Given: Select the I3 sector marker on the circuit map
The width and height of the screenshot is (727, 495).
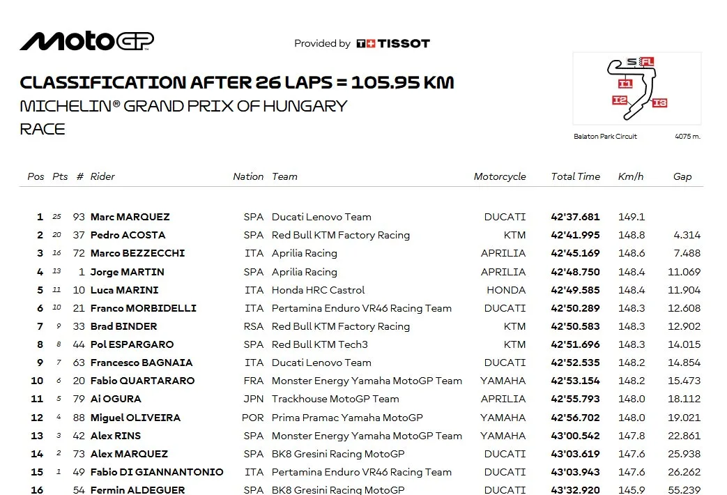Looking at the screenshot, I should click(x=660, y=103).
